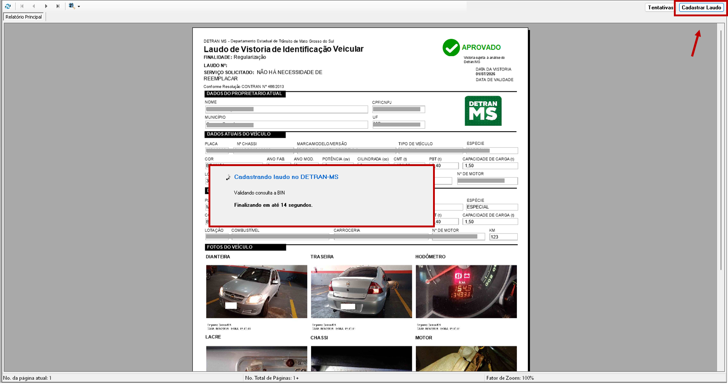
Task: Open the TRASEIRA vehicle photo
Action: (x=361, y=292)
